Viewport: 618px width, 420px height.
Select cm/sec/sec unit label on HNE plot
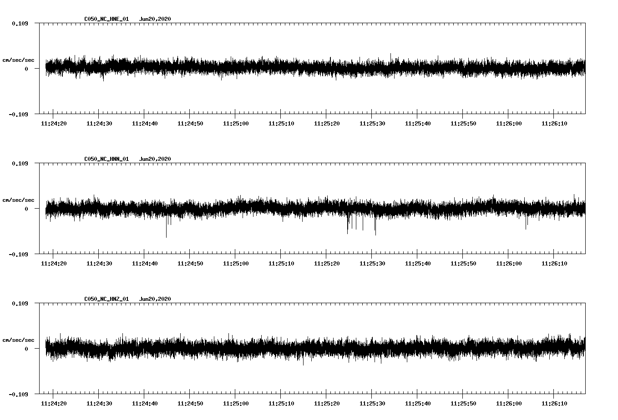pyautogui.click(x=18, y=60)
